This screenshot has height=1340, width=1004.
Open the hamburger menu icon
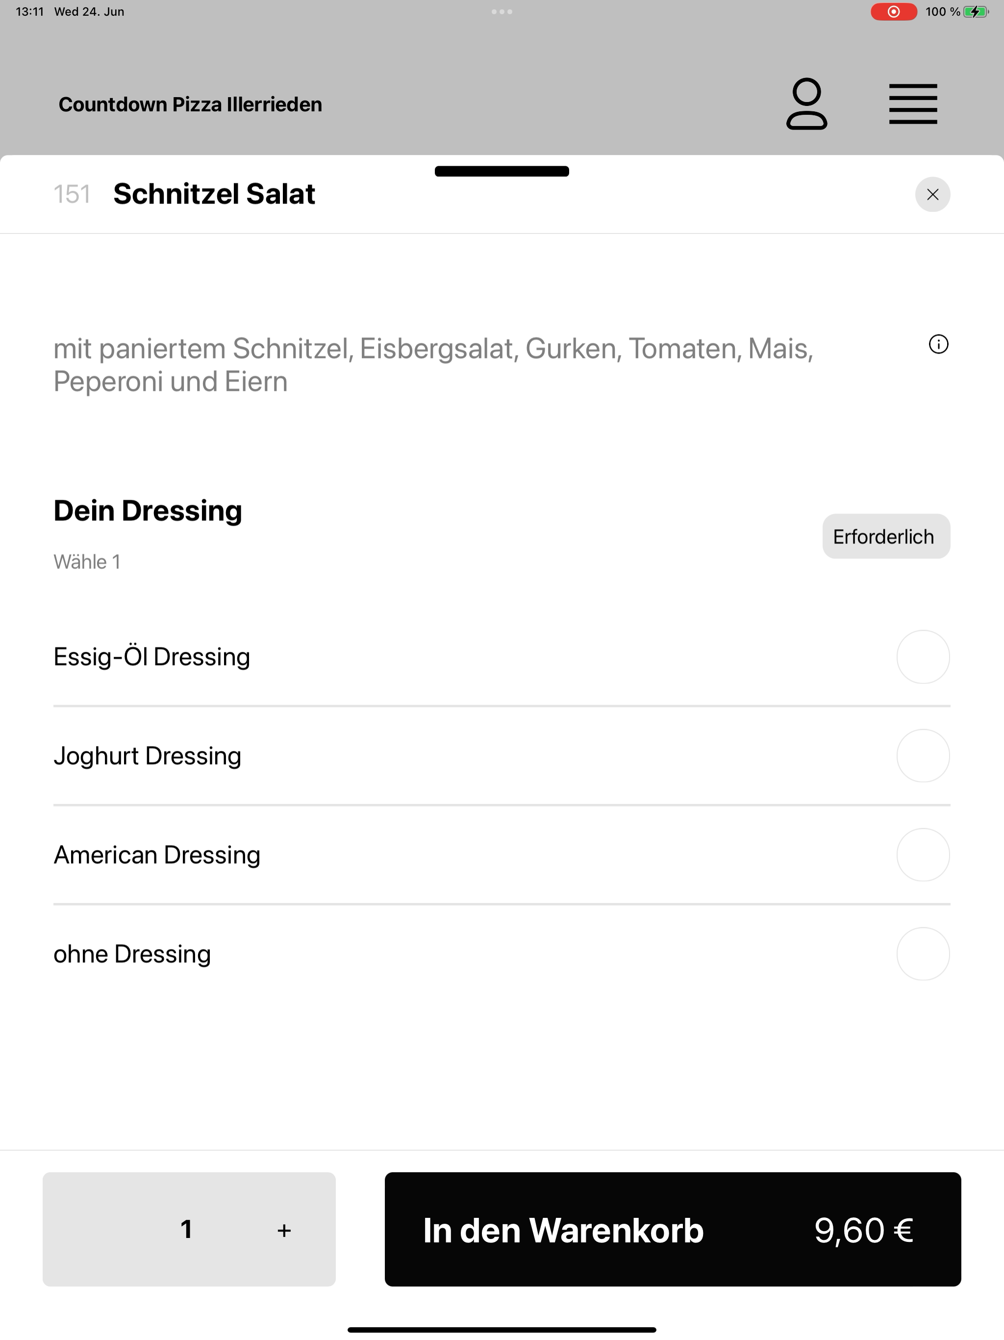(x=912, y=104)
